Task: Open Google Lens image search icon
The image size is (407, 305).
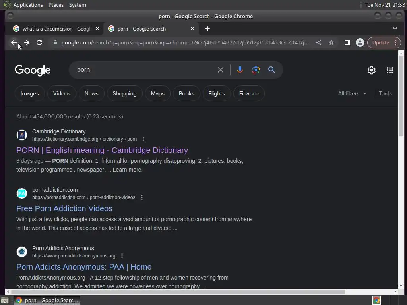Action: click(x=256, y=70)
